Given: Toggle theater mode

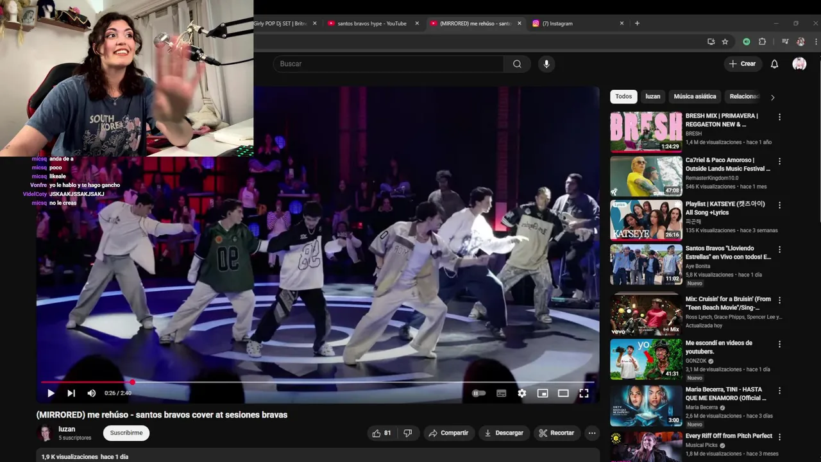Looking at the screenshot, I should (563, 393).
